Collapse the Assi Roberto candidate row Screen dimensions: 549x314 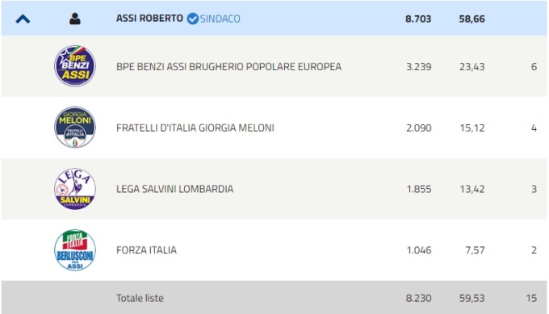click(x=23, y=19)
